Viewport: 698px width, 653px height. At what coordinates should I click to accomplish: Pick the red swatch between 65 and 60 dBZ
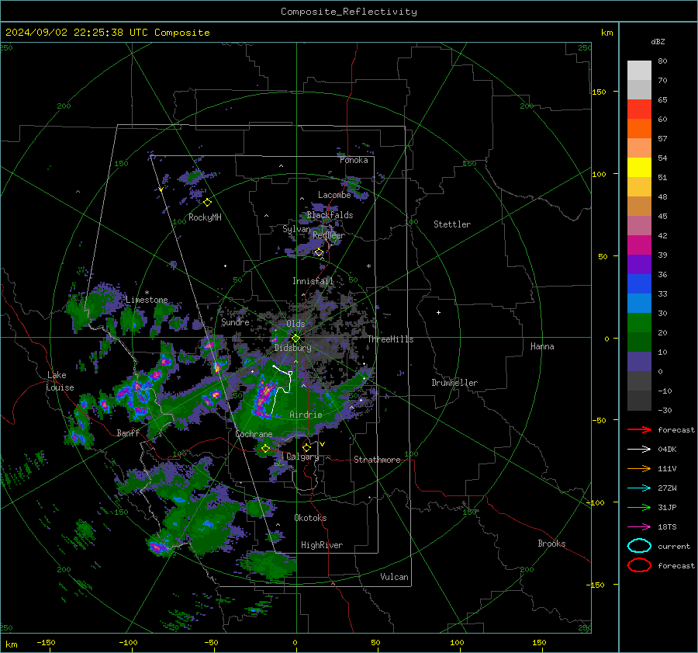639,109
